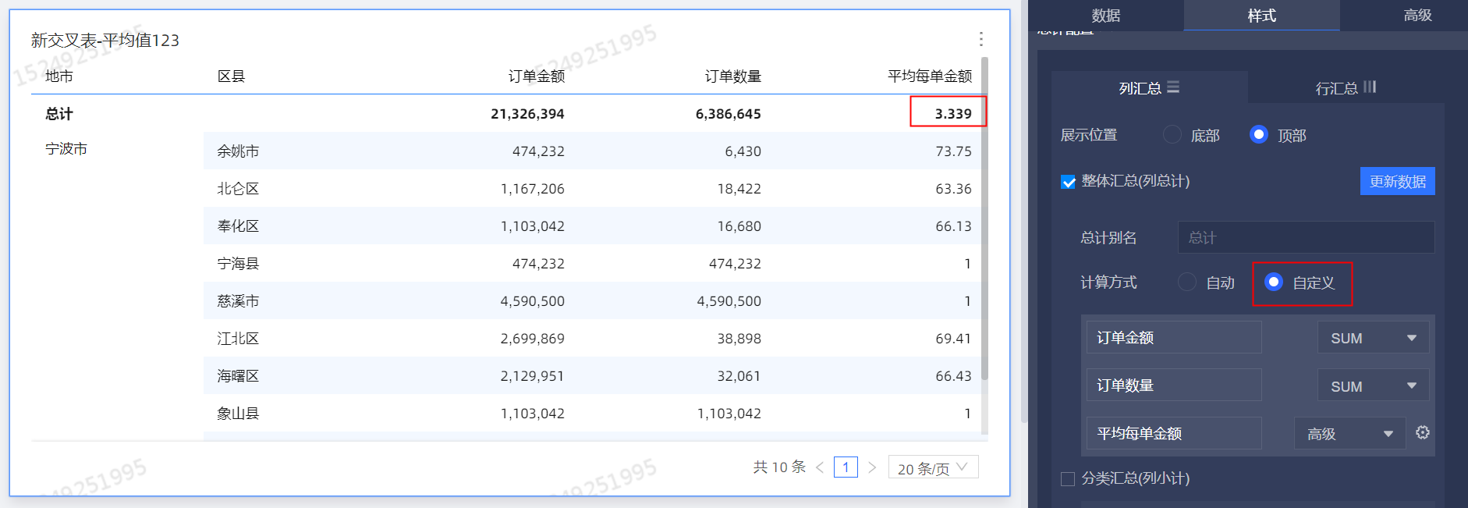Select 底部 display position

point(1172,135)
